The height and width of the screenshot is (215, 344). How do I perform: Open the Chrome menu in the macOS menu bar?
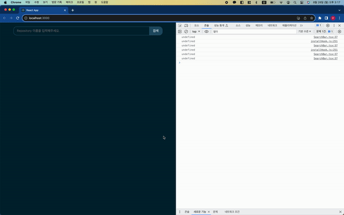pyautogui.click(x=16, y=2)
